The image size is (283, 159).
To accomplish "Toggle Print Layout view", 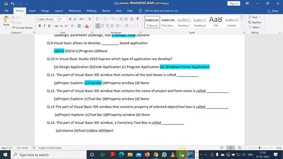I will coord(230,148).
